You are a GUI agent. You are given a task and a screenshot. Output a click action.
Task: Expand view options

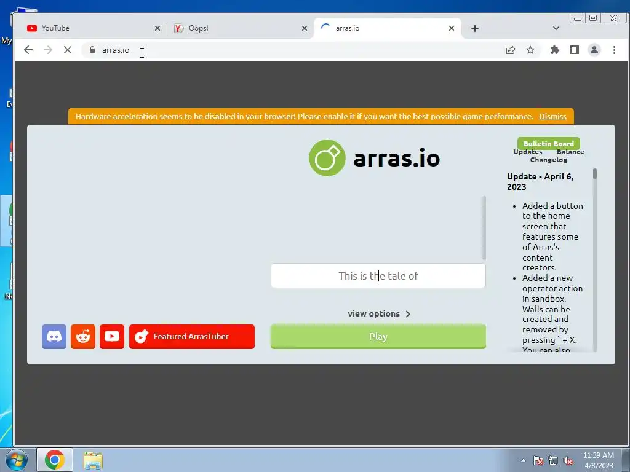tap(379, 313)
